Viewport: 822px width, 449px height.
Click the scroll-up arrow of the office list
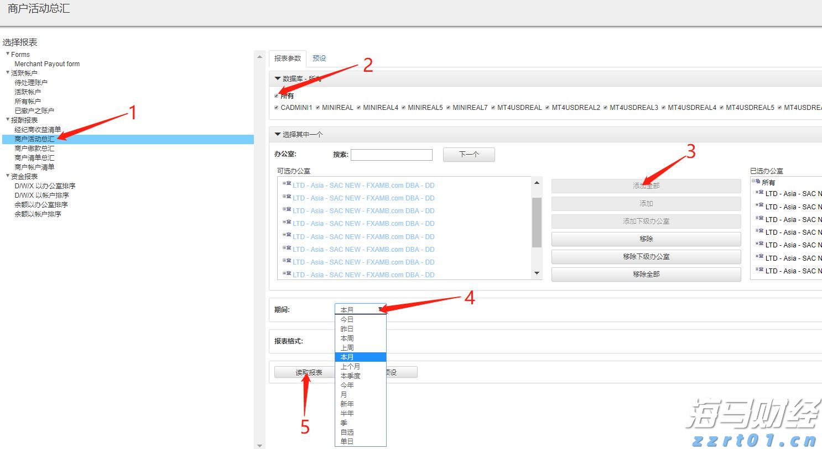coord(536,182)
